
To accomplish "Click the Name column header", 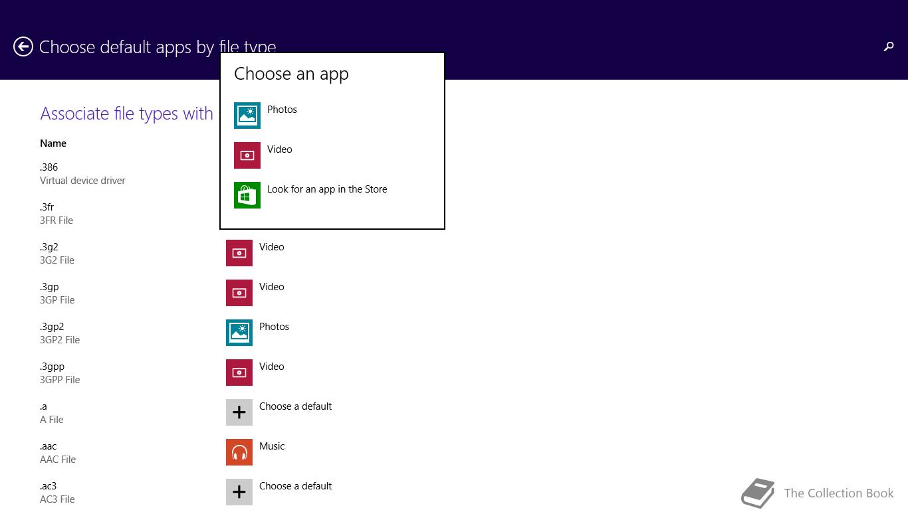I will [x=53, y=143].
